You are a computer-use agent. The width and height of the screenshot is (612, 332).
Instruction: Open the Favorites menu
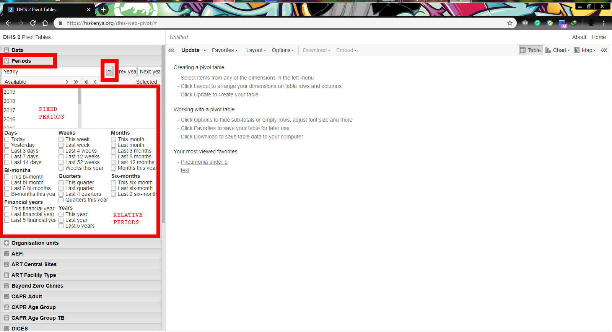pos(225,50)
